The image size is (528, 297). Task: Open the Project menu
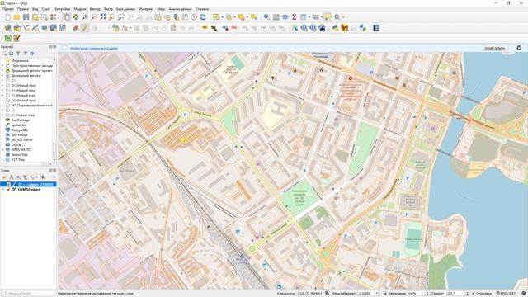[8, 9]
